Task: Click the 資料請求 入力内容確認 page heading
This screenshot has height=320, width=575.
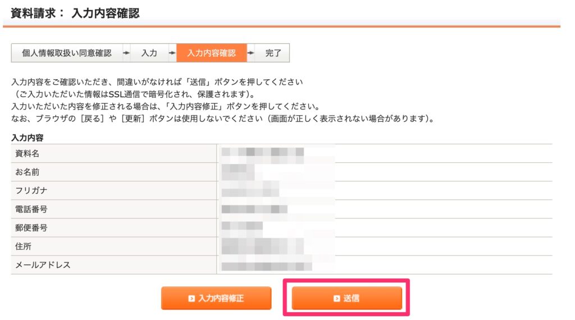Action: click(x=75, y=13)
